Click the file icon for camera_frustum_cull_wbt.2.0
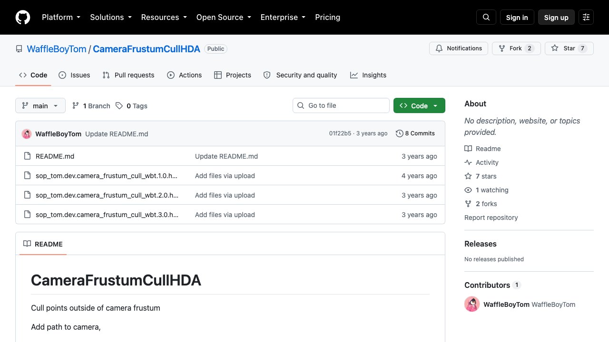 (x=27, y=195)
